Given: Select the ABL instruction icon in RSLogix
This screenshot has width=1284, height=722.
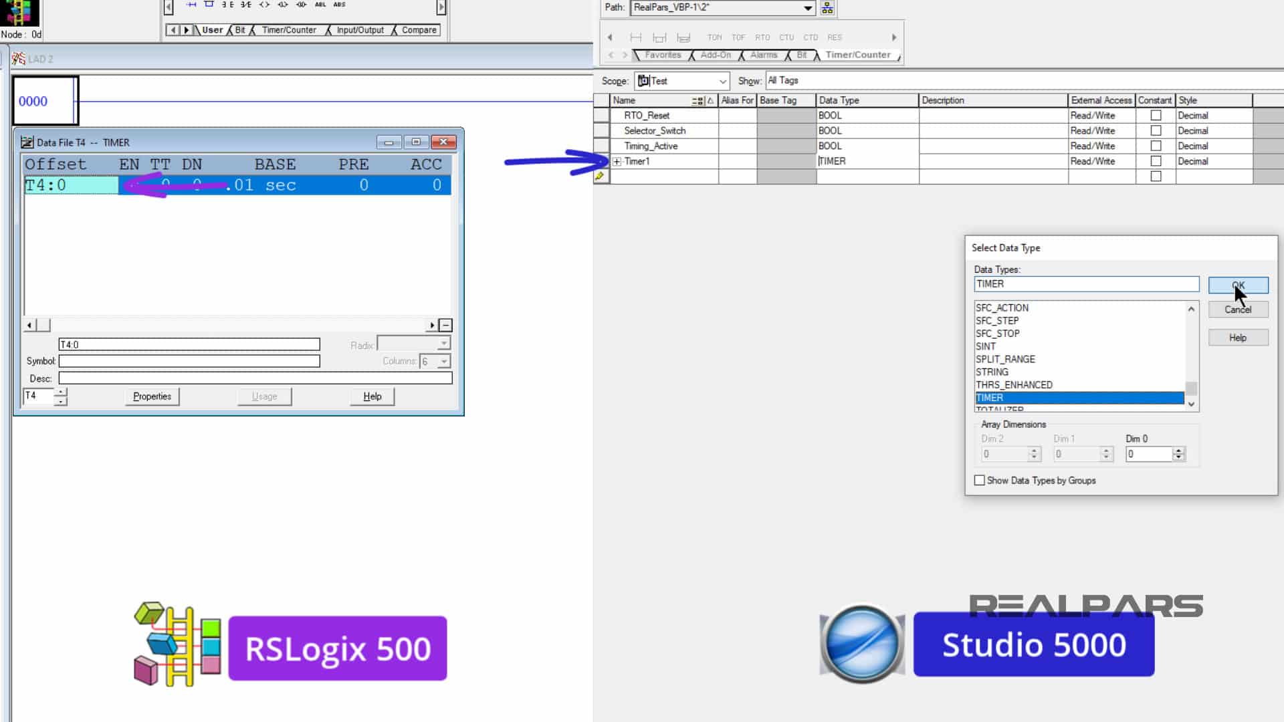Looking at the screenshot, I should (x=322, y=5).
